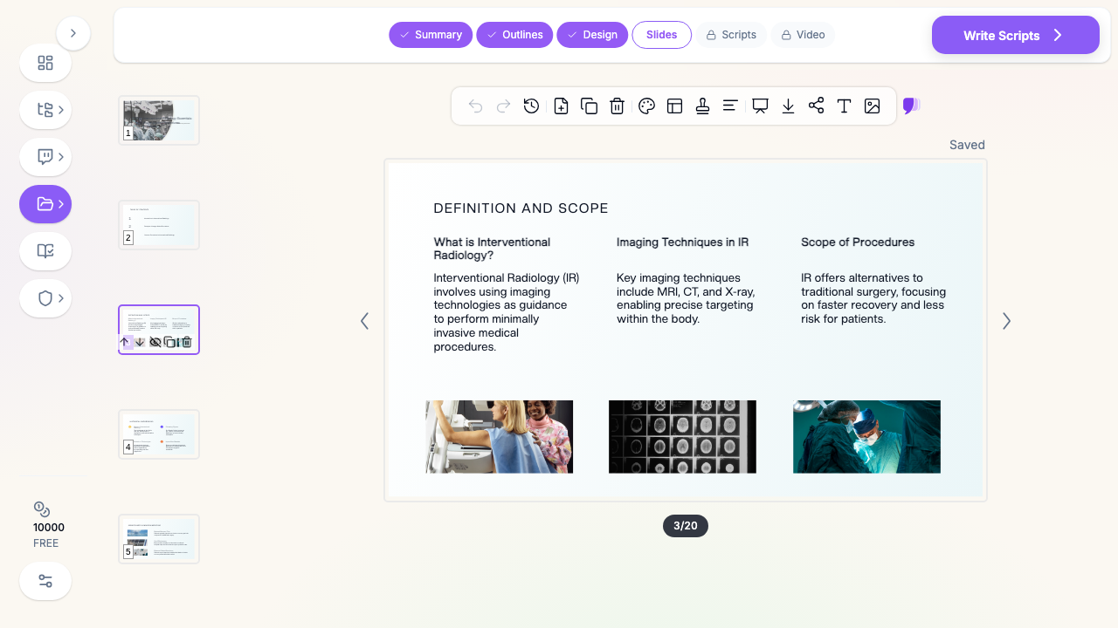Open the dashboard grid icon in sidebar
Screen dimensions: 1118x628
[x=45, y=63]
